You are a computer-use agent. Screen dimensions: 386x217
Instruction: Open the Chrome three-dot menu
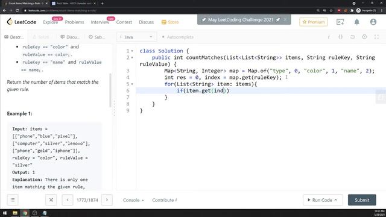point(382,11)
